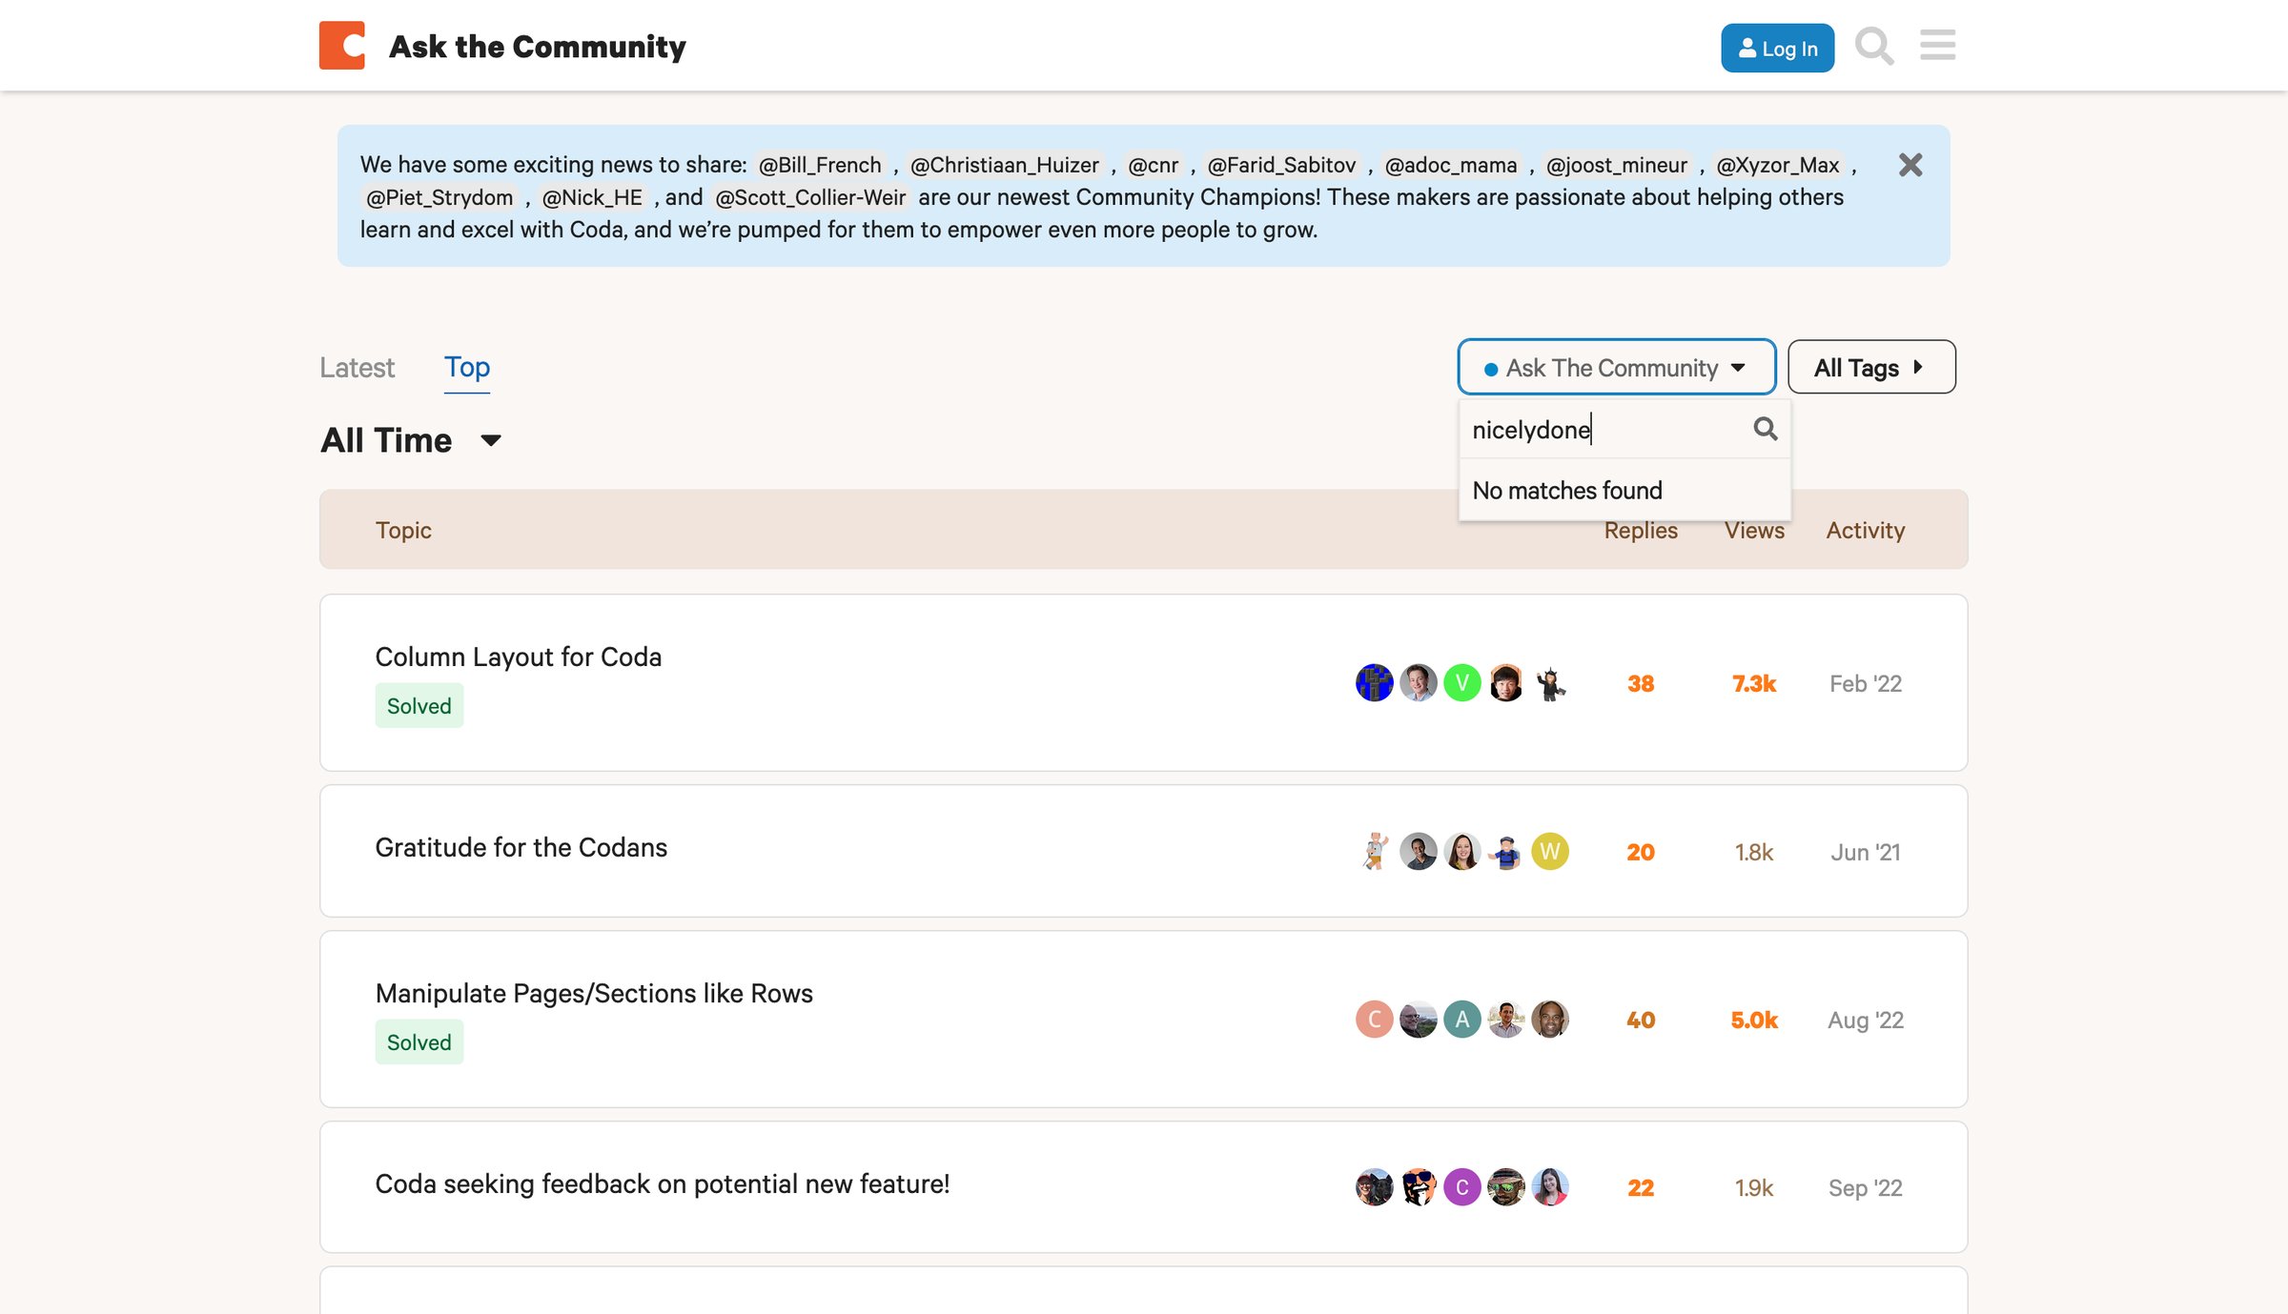Open the hamburger menu icon
This screenshot has width=2288, height=1314.
[1937, 45]
